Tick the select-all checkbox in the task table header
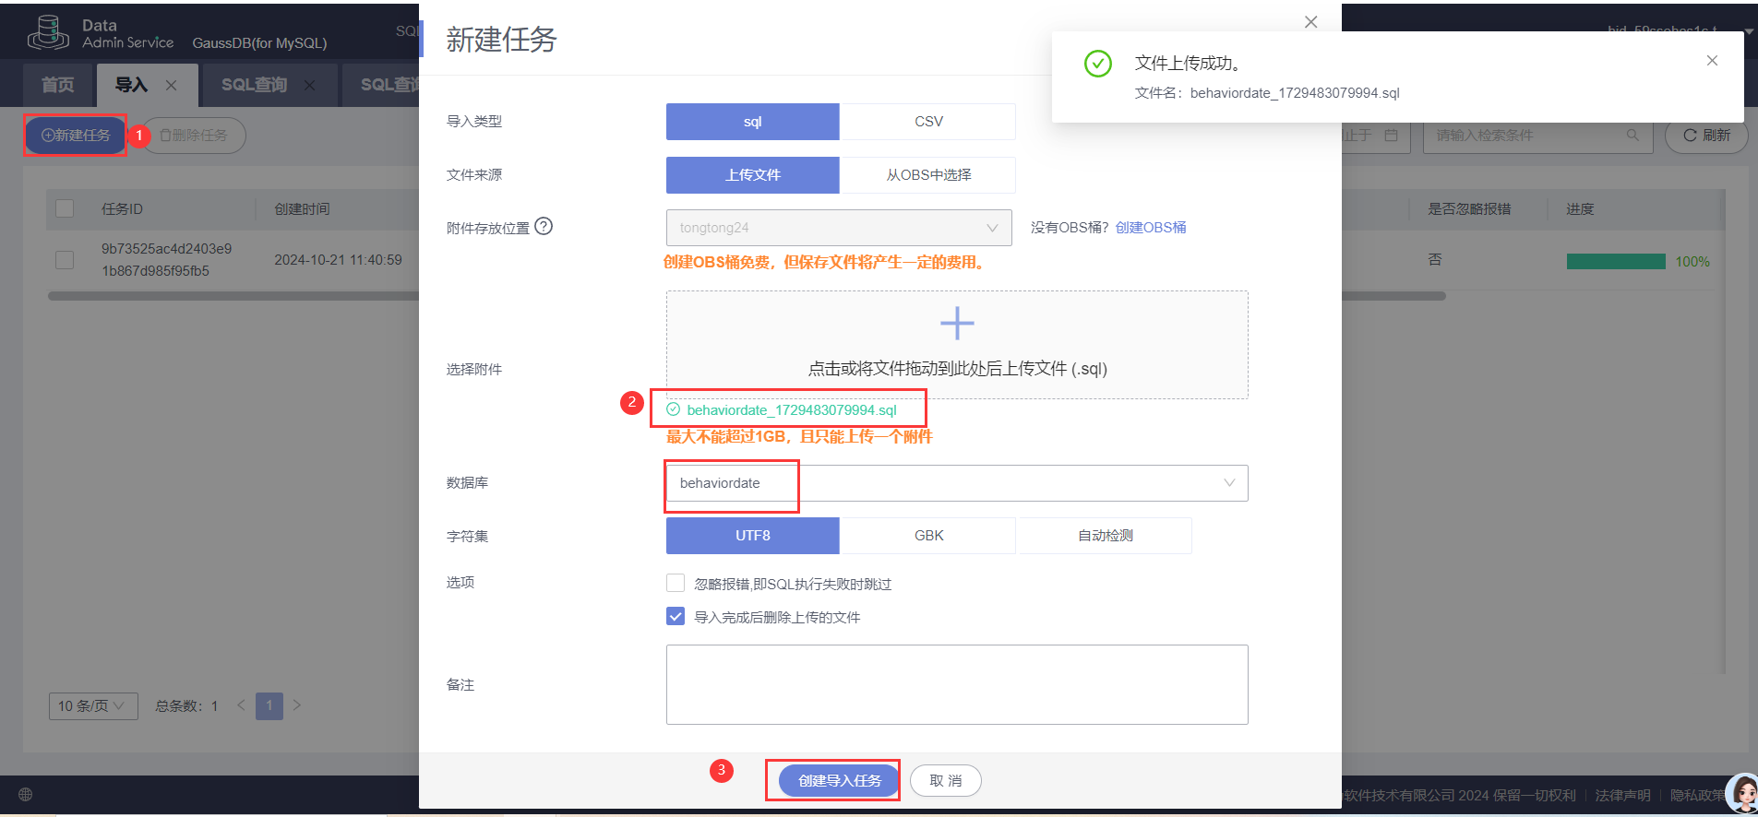 tap(65, 208)
